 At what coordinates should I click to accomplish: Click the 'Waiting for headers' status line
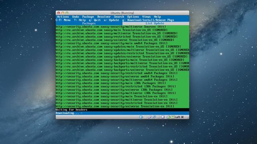122,110
